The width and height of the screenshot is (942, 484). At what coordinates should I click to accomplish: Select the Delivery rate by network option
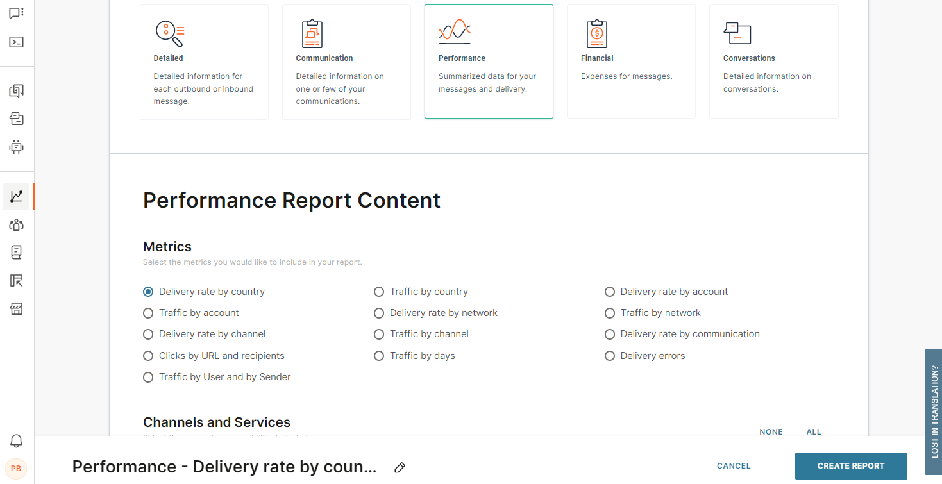[x=379, y=313]
